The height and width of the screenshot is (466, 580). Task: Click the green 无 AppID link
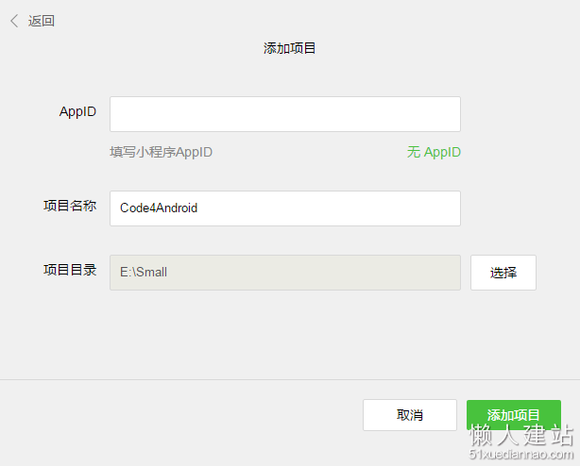pyautogui.click(x=434, y=152)
